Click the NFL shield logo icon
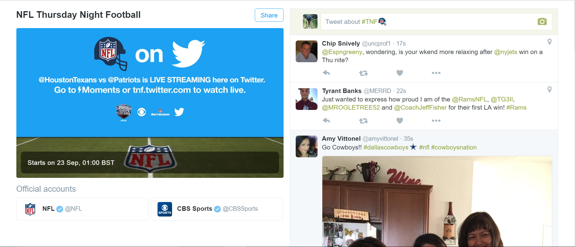575x247 pixels. tap(30, 209)
